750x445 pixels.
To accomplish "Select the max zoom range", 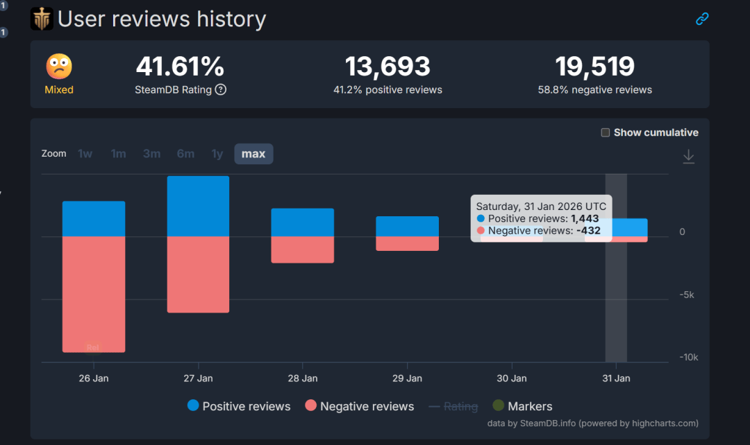I will point(253,154).
